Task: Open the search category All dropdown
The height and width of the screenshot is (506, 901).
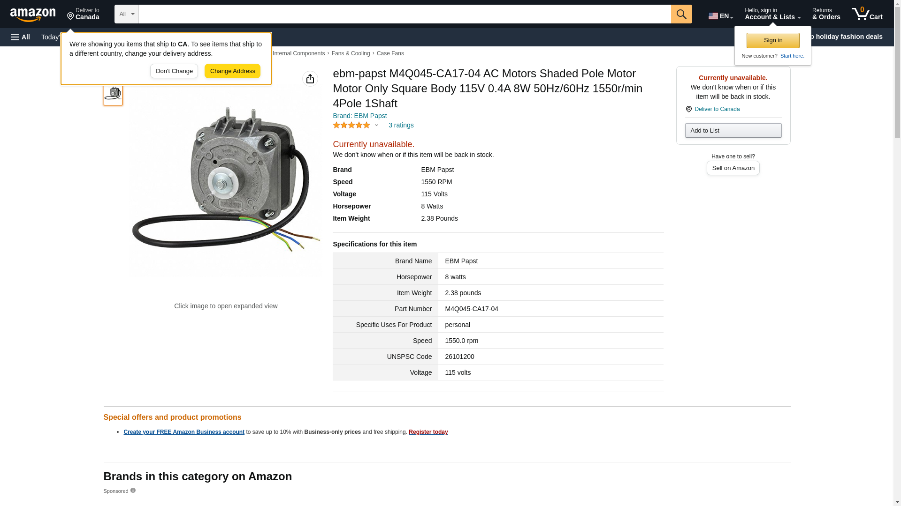Action: tap(126, 14)
